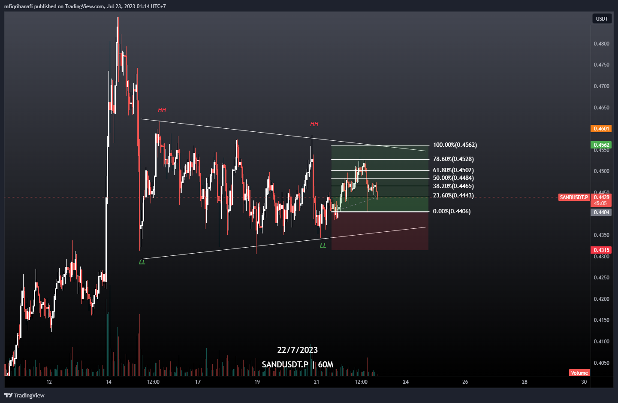The width and height of the screenshot is (618, 403).
Task: Click the 0.4050 price axis label
Action: coord(601,363)
